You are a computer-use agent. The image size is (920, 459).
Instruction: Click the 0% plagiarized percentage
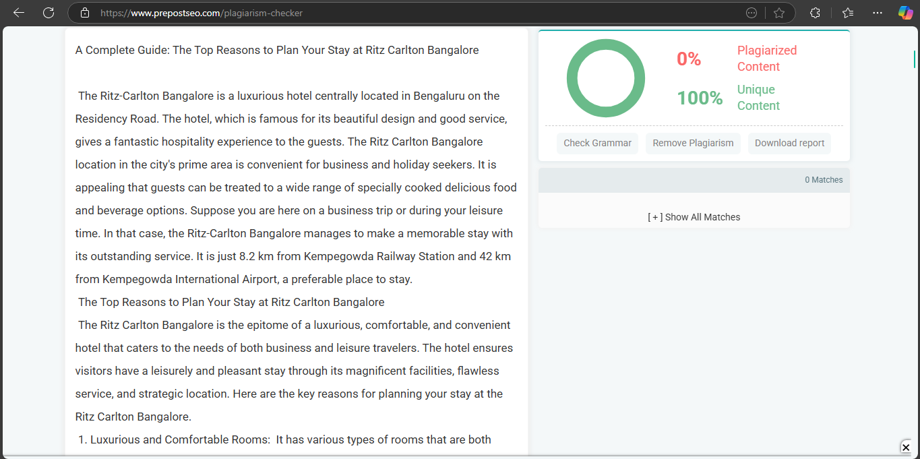pos(689,59)
